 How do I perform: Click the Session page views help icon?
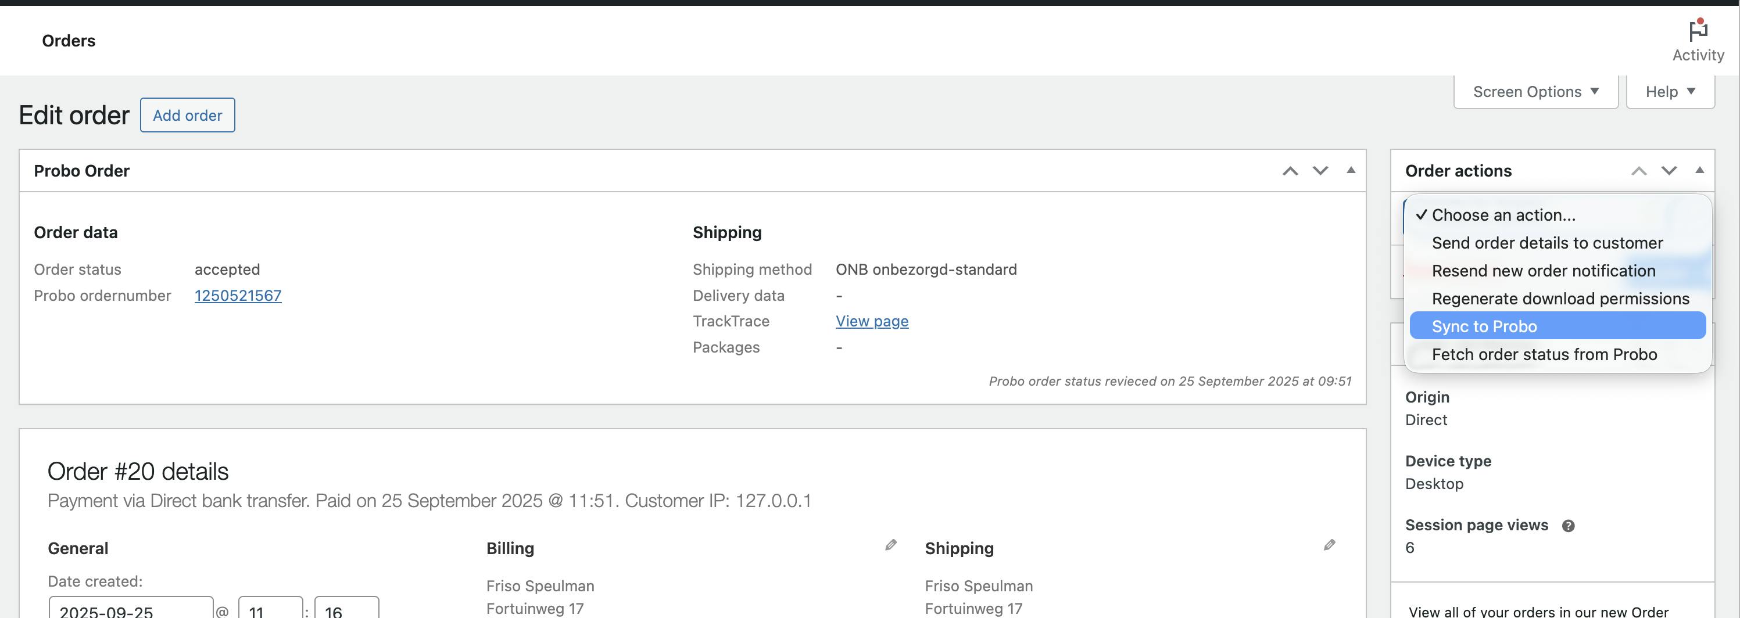pos(1569,526)
